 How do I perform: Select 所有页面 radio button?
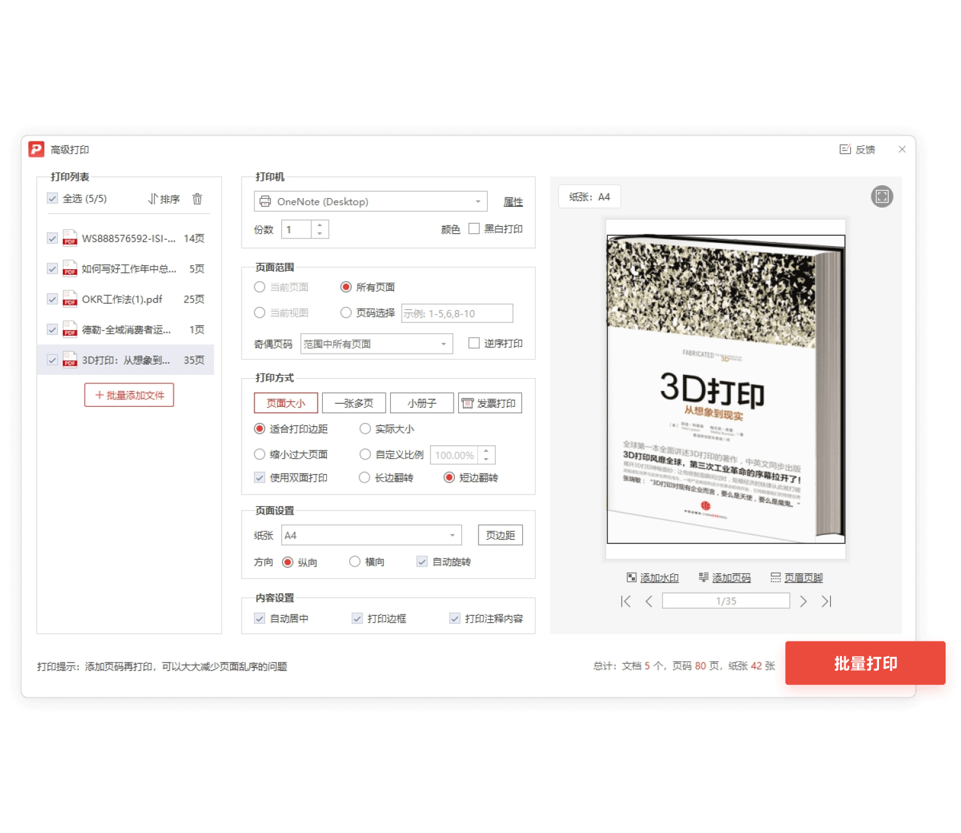(x=346, y=286)
